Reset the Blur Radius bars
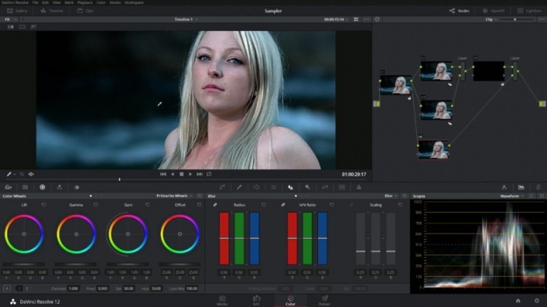The width and height of the screenshot is (547, 307). (x=264, y=205)
